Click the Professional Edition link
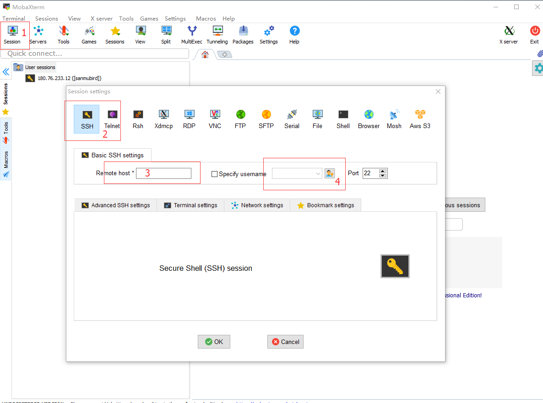Viewport: 543px width, 403px height. pos(463,296)
